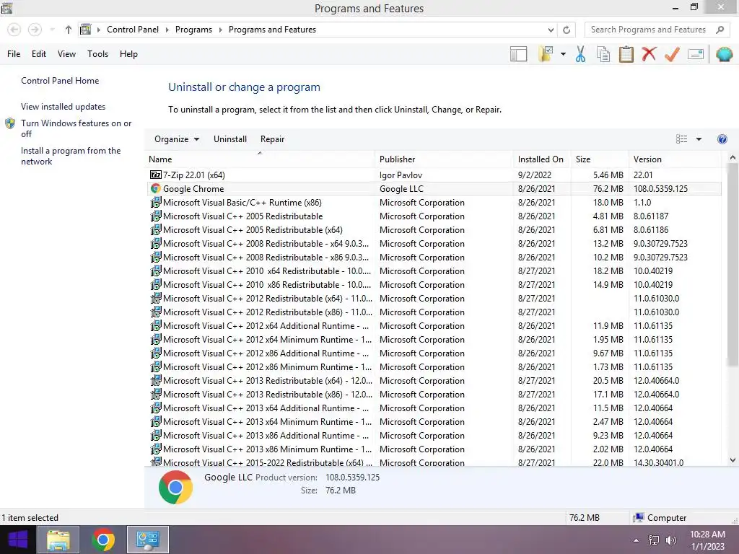
Task: Select the 7-Zip 22.01 (x64) icon
Action: pyautogui.click(x=156, y=175)
